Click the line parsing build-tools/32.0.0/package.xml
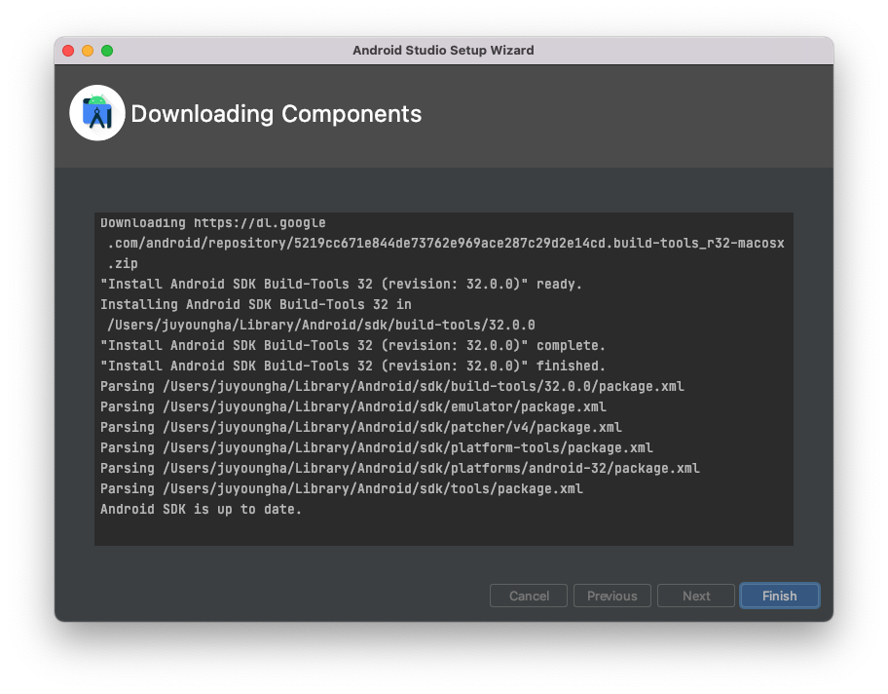Screen dimensions: 888x694 [x=391, y=386]
